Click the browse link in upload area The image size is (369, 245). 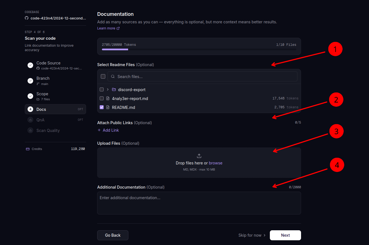(x=216, y=163)
